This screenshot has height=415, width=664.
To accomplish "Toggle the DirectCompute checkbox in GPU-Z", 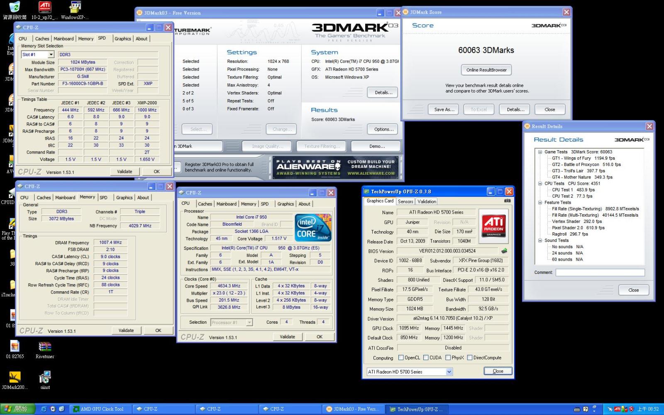I will [470, 357].
